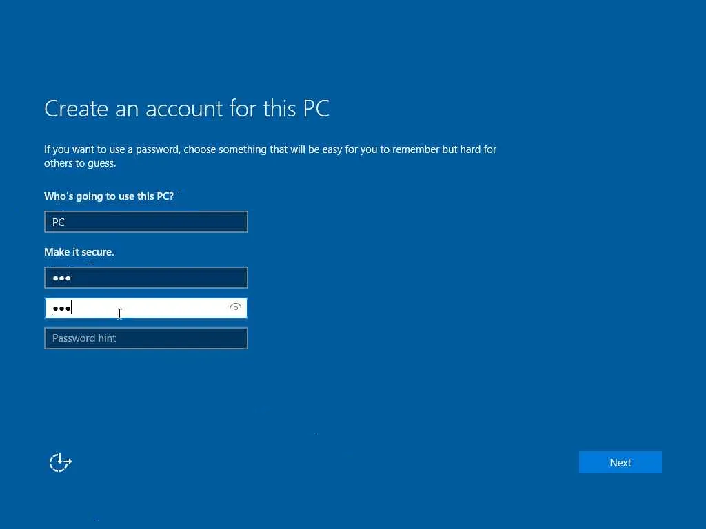Focus the username field containing PC
706x529 pixels.
click(146, 222)
